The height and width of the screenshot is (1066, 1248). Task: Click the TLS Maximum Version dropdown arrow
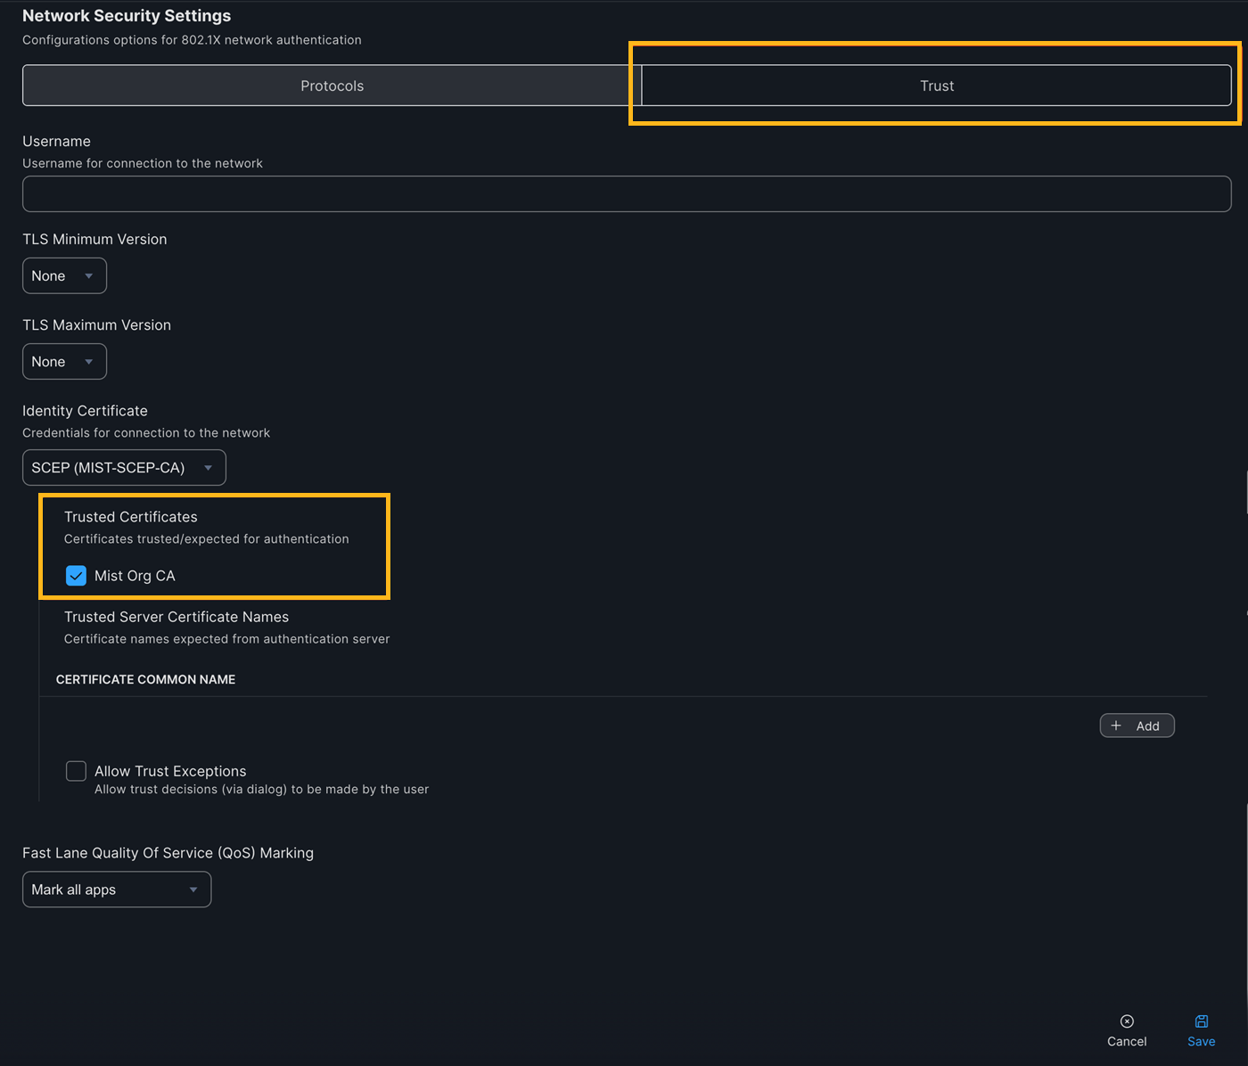(89, 362)
